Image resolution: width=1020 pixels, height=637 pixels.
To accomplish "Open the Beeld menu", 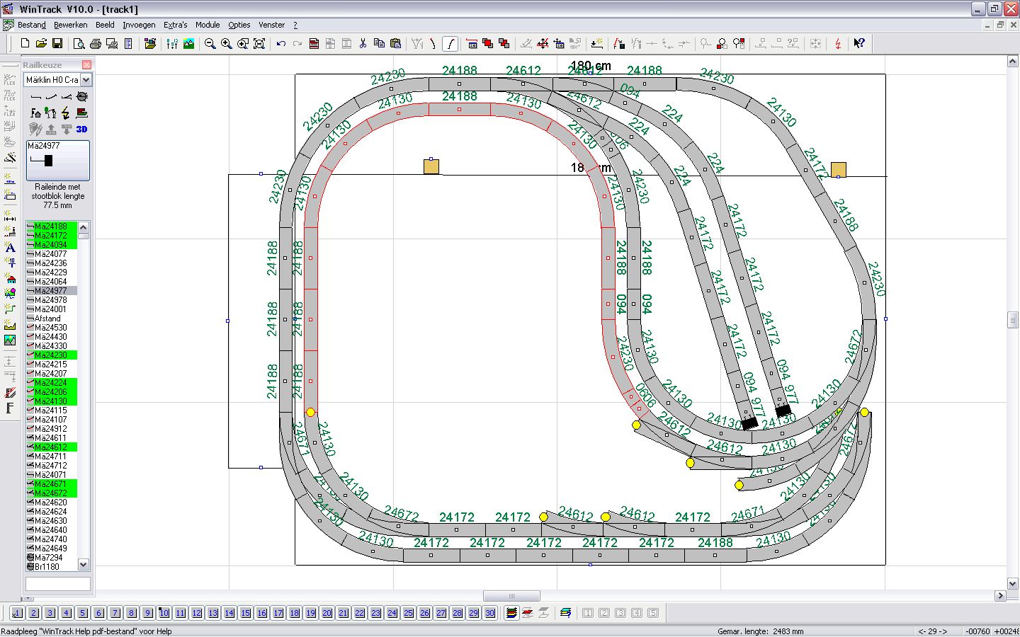I will 105,25.
